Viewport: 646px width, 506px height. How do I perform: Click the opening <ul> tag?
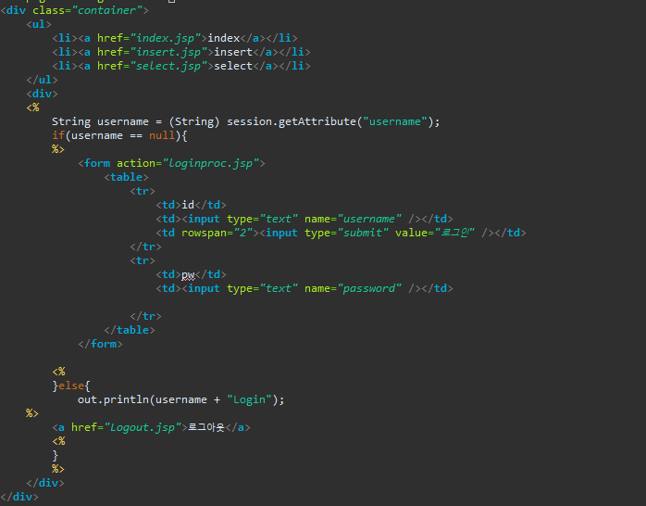coord(39,24)
